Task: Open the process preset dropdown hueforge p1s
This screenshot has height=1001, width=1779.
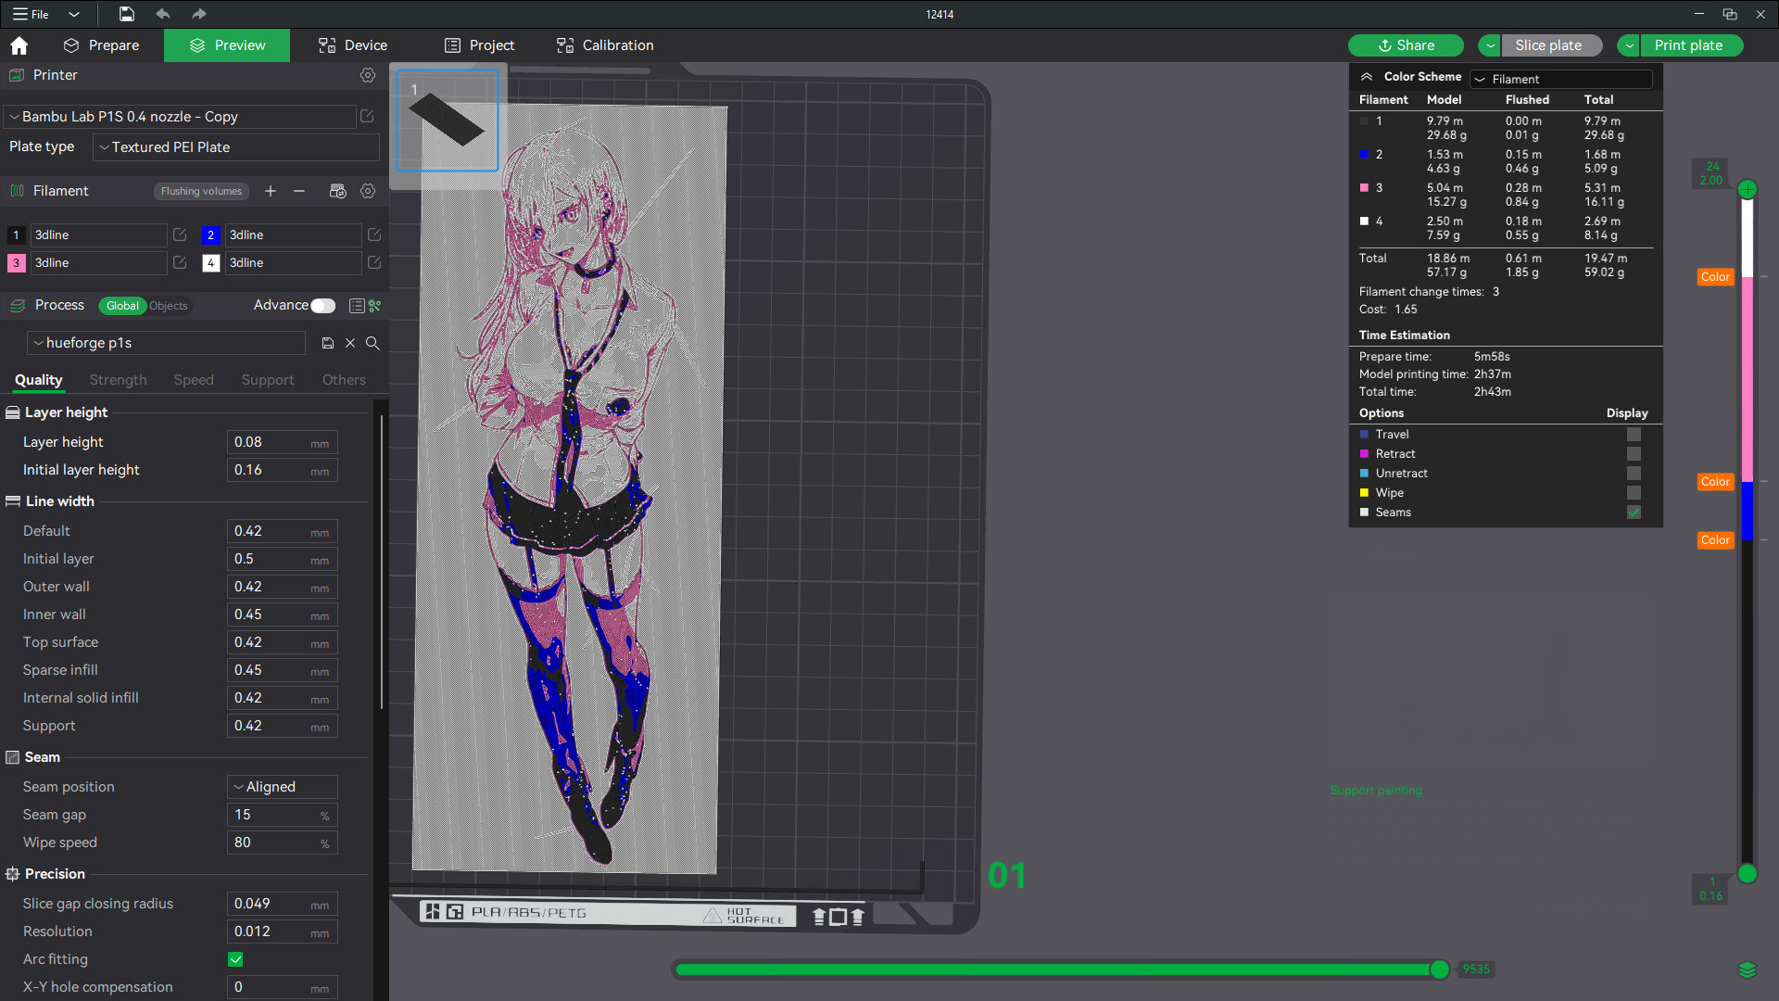Action: [x=167, y=343]
